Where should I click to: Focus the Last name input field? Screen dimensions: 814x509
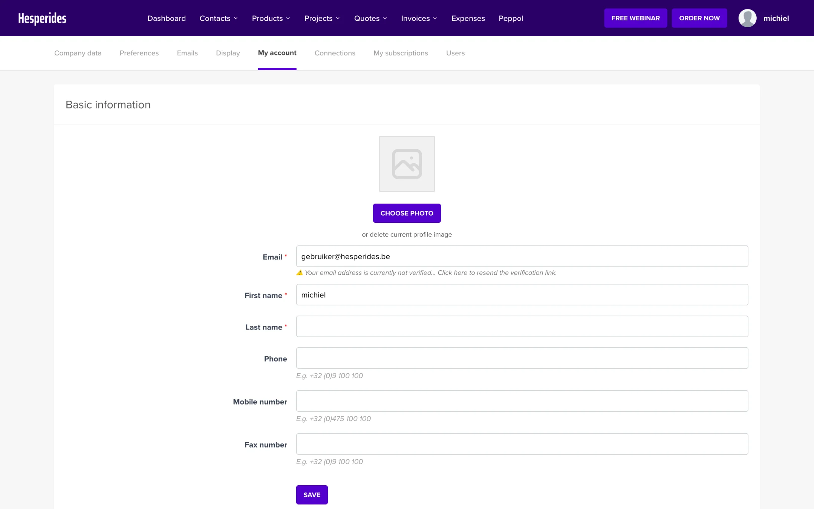coord(522,327)
